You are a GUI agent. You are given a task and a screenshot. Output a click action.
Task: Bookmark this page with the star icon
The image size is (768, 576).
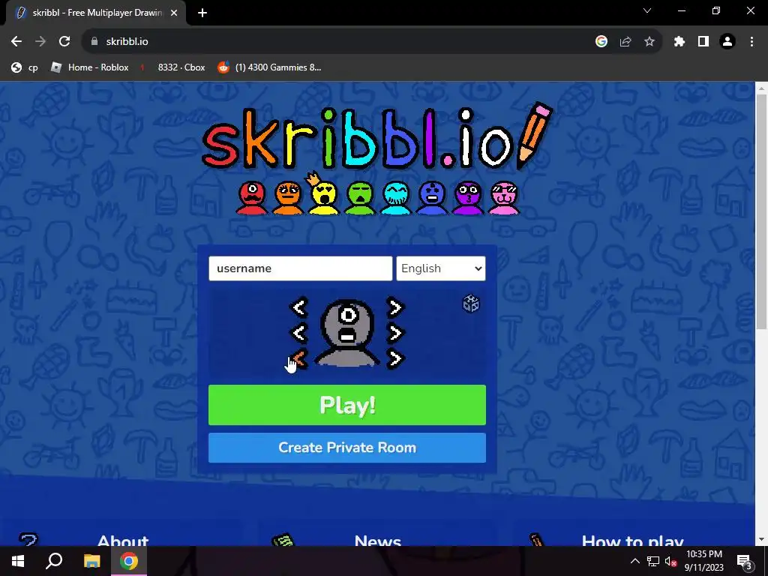coord(649,42)
